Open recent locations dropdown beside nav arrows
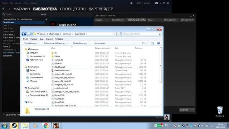 [32, 34]
